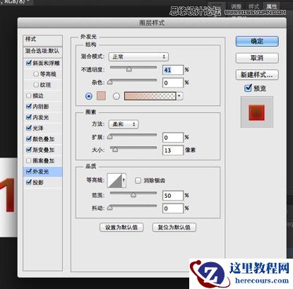Screen dimensions: 293x289
Task: Click the 抖动 value field
Action: 173,208
